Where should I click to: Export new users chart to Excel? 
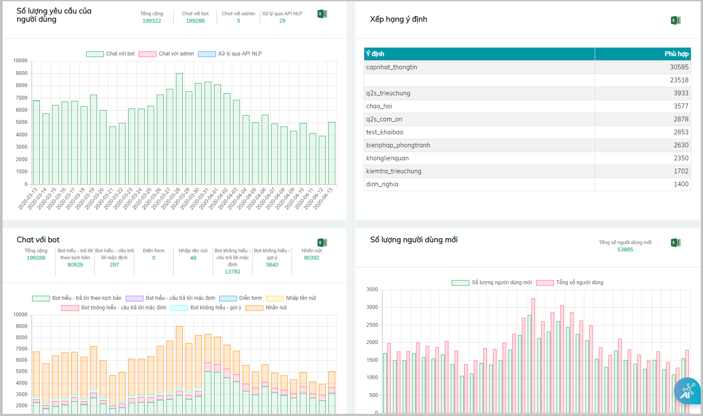(675, 243)
